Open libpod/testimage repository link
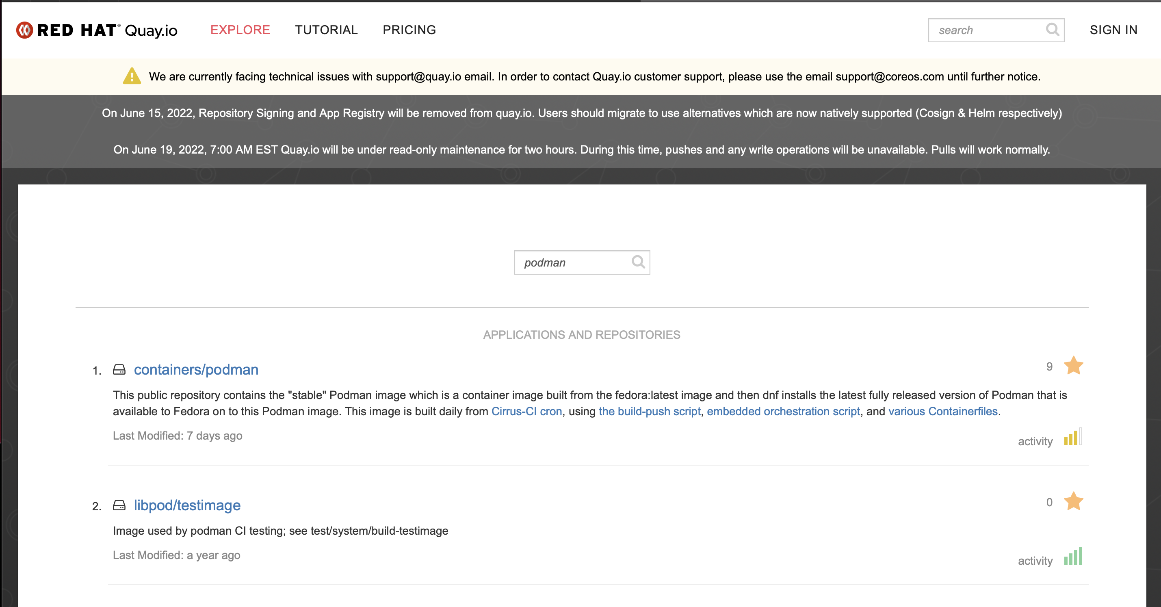Screen dimensions: 1161x607 click(186, 505)
